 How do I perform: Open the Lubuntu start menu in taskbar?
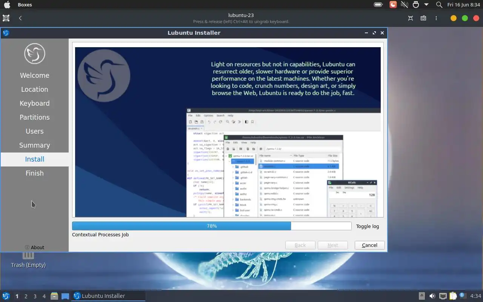pos(6,296)
